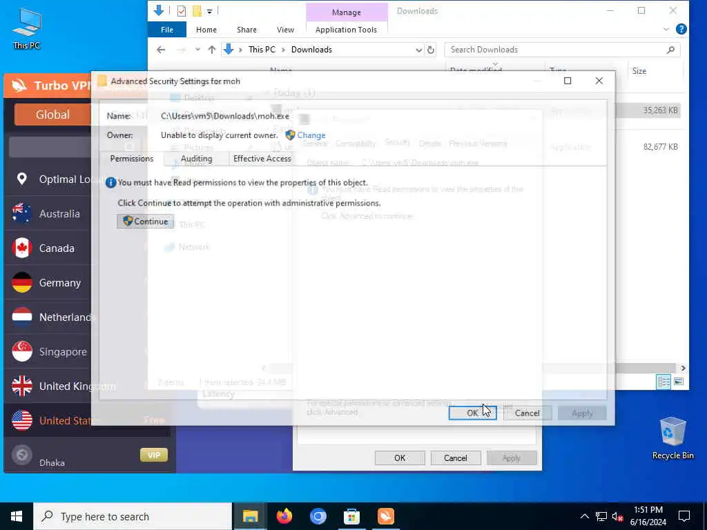Image resolution: width=707 pixels, height=530 pixels.
Task: Select United Kingdom server flag
Action: (x=21, y=386)
